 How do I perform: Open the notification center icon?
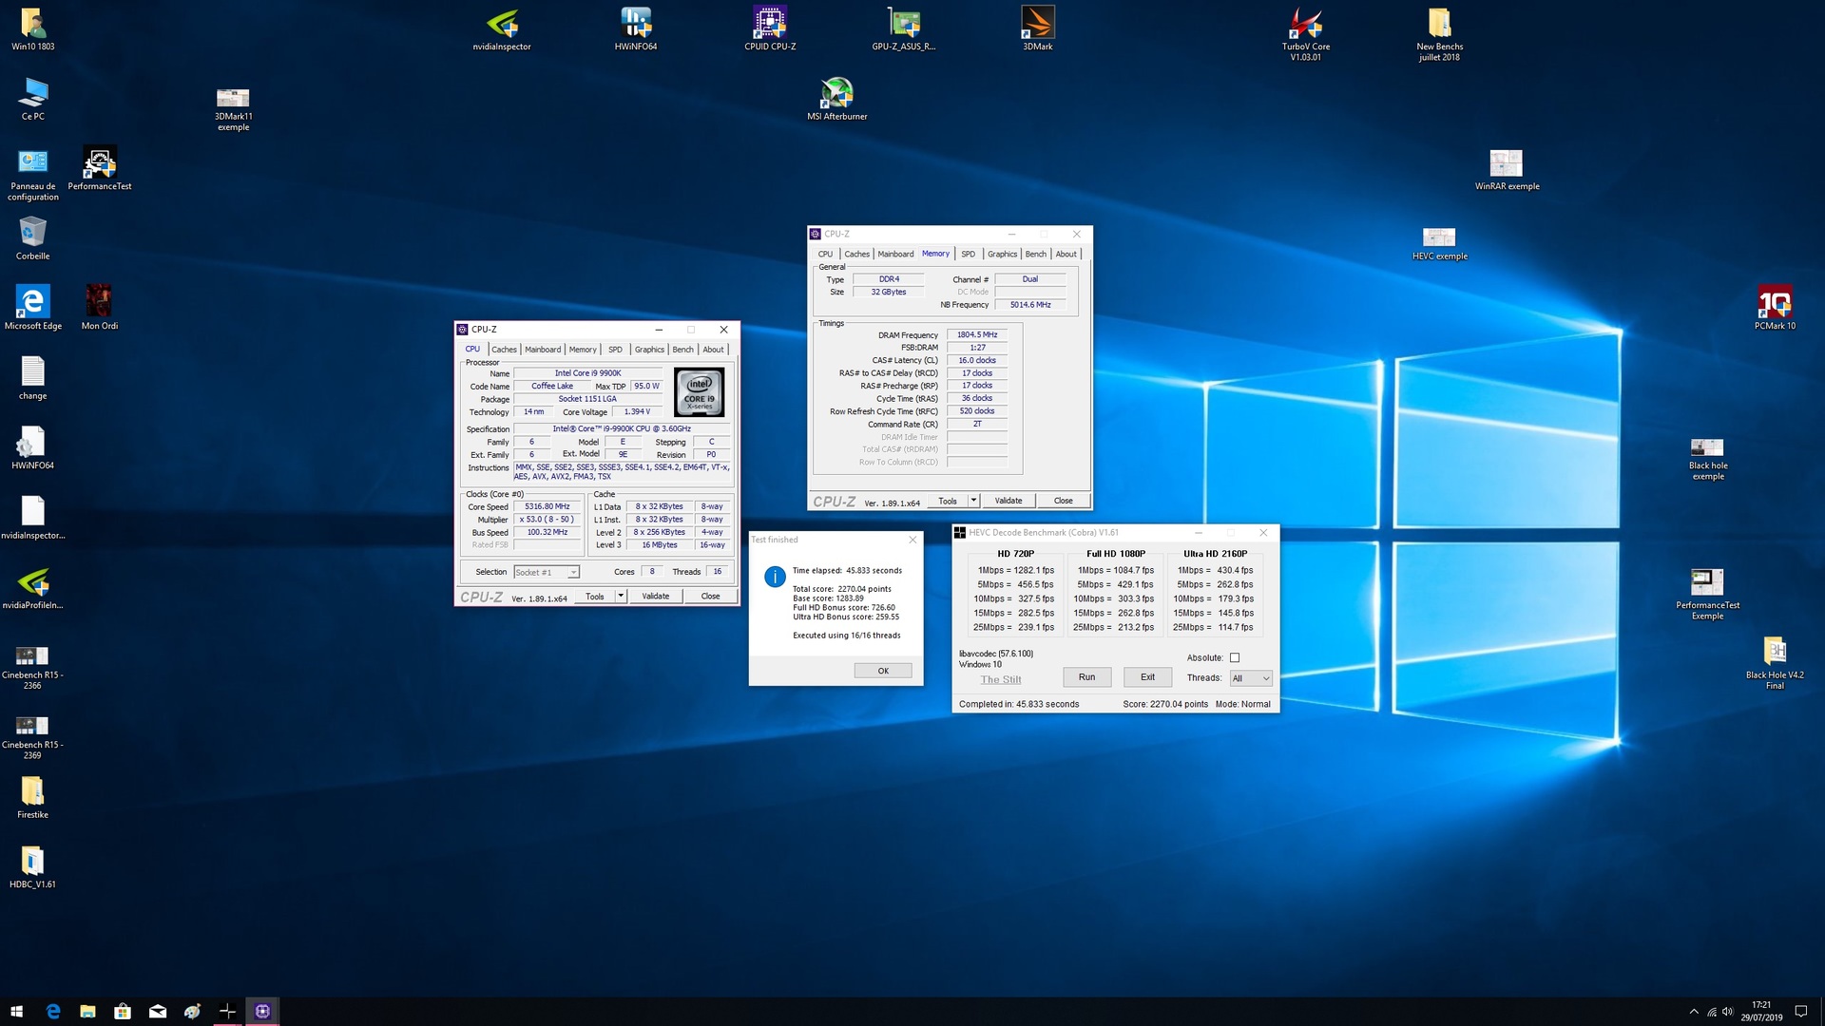click(x=1800, y=1012)
